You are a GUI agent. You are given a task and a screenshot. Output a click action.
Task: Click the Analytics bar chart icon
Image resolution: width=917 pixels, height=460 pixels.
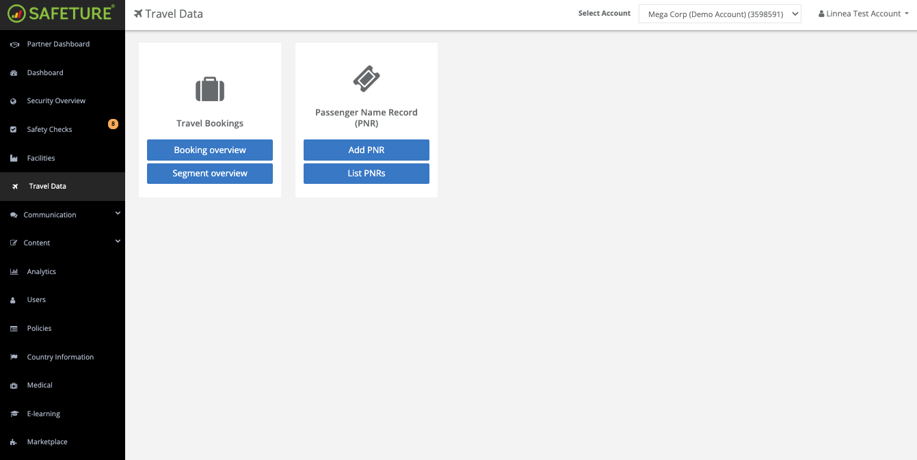pyautogui.click(x=14, y=272)
